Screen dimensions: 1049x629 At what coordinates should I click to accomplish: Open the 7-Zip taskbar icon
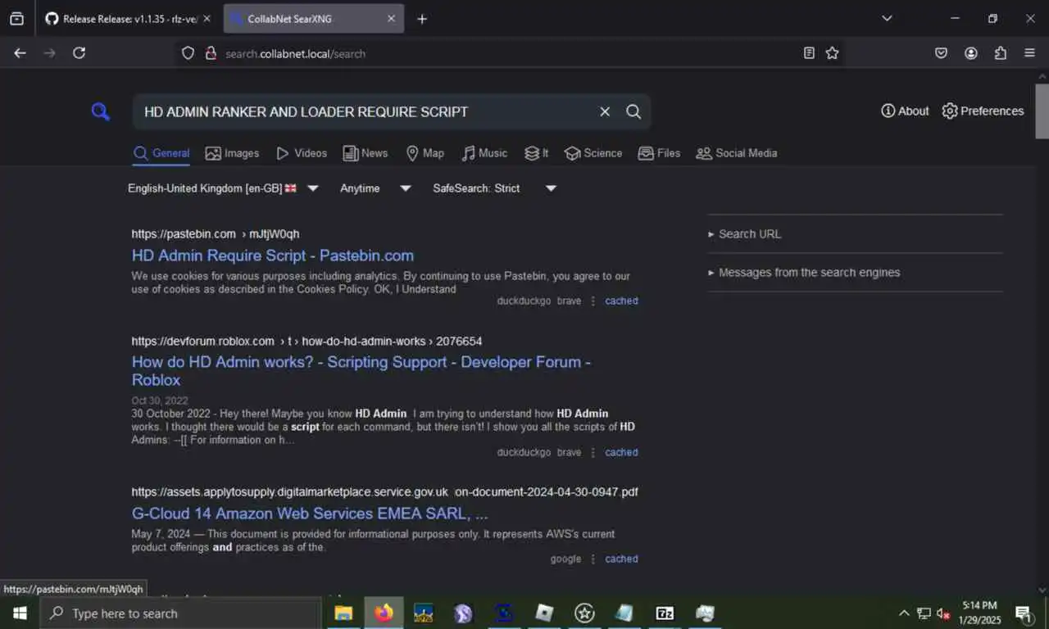[x=665, y=613]
